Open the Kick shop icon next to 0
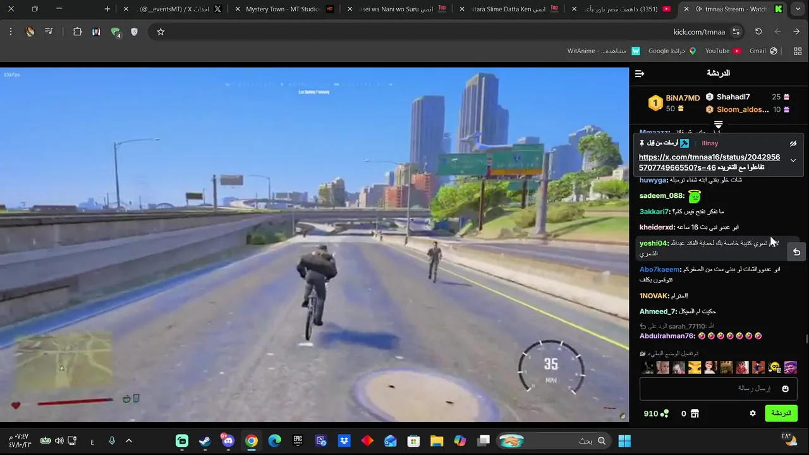The image size is (809, 455). [695, 413]
